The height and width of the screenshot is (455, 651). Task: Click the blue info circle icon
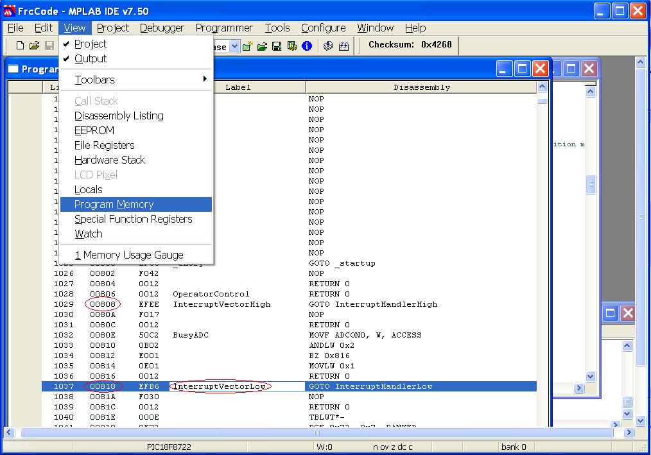point(307,46)
